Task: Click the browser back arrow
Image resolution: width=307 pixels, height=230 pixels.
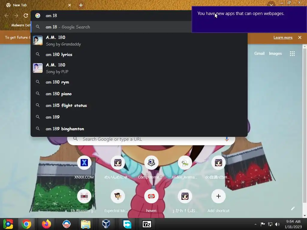Action: pyautogui.click(x=7, y=16)
